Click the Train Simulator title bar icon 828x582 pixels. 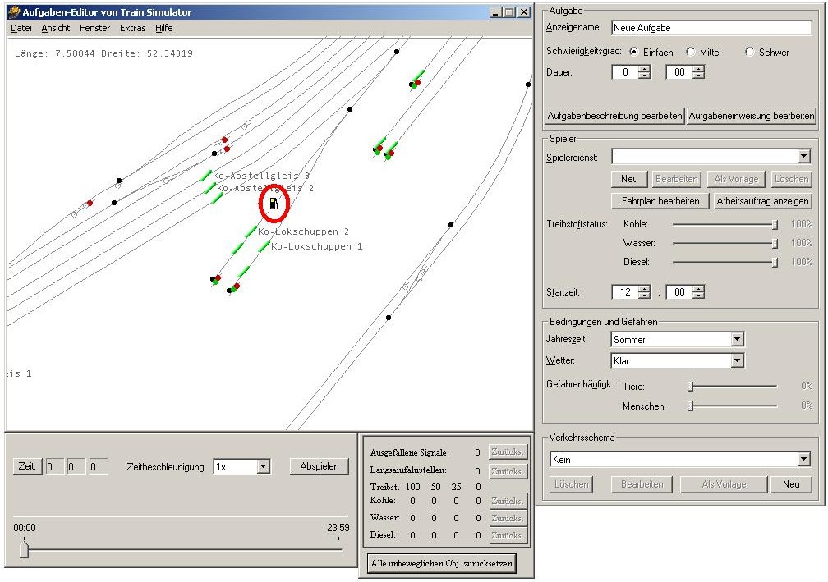[x=13, y=12]
